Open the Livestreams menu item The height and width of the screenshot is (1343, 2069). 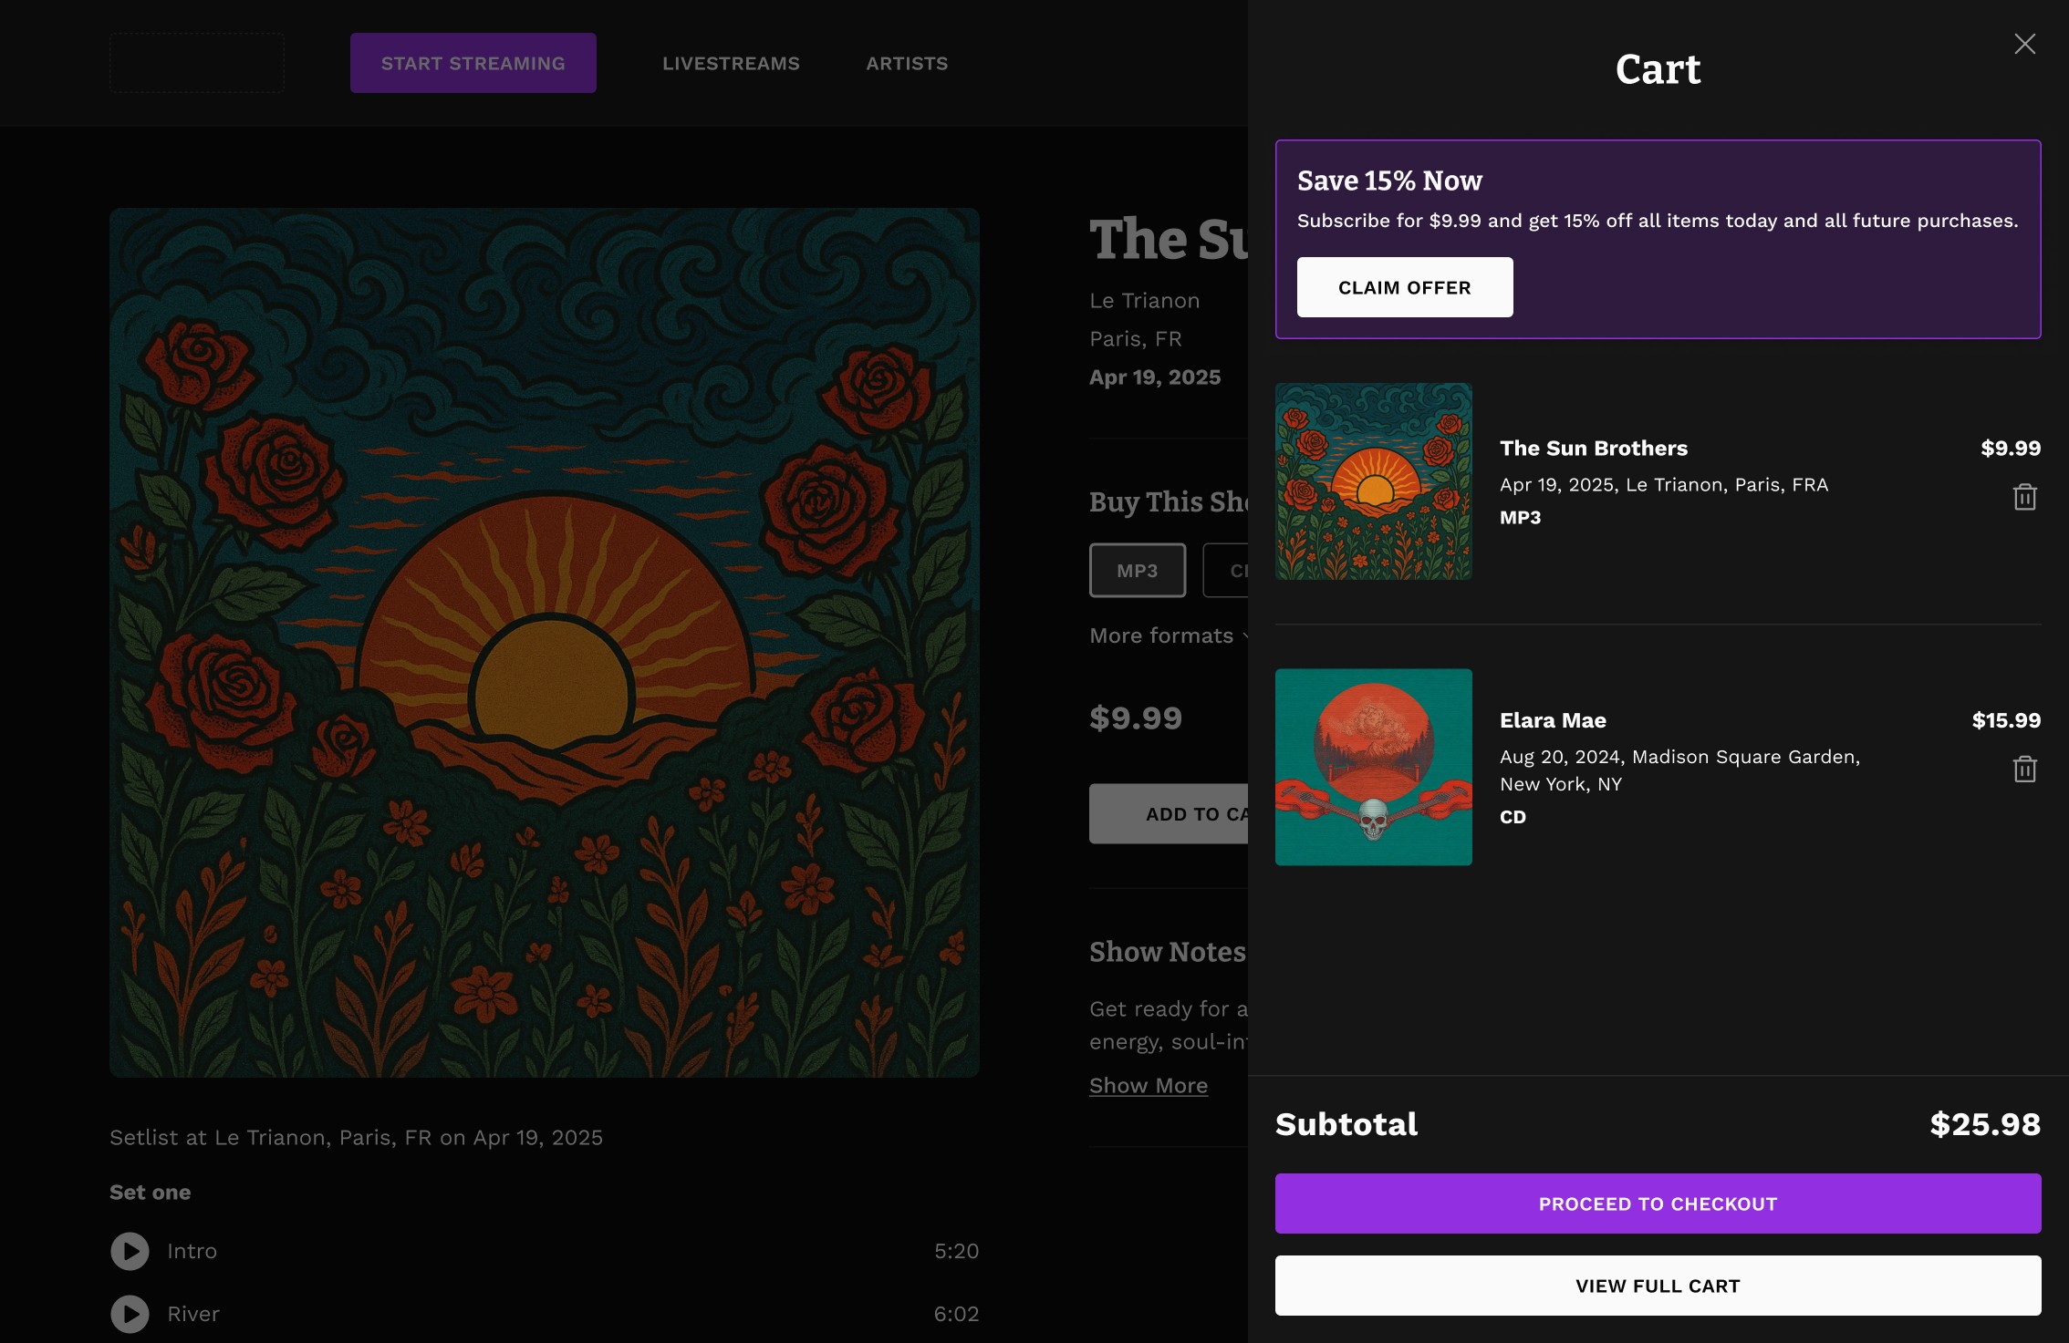730,64
